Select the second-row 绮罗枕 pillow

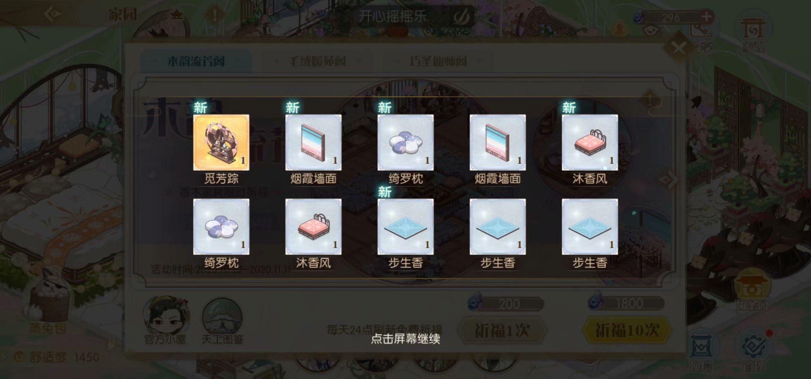(x=221, y=227)
